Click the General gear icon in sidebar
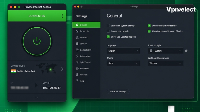The height and width of the screenshot is (112, 200). pos(77,25)
